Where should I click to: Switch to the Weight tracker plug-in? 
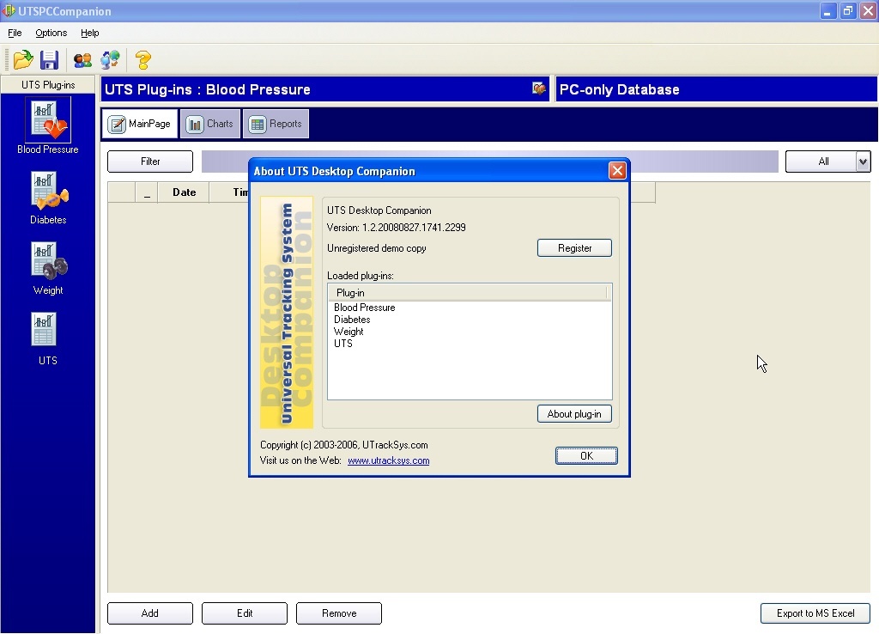tap(47, 264)
